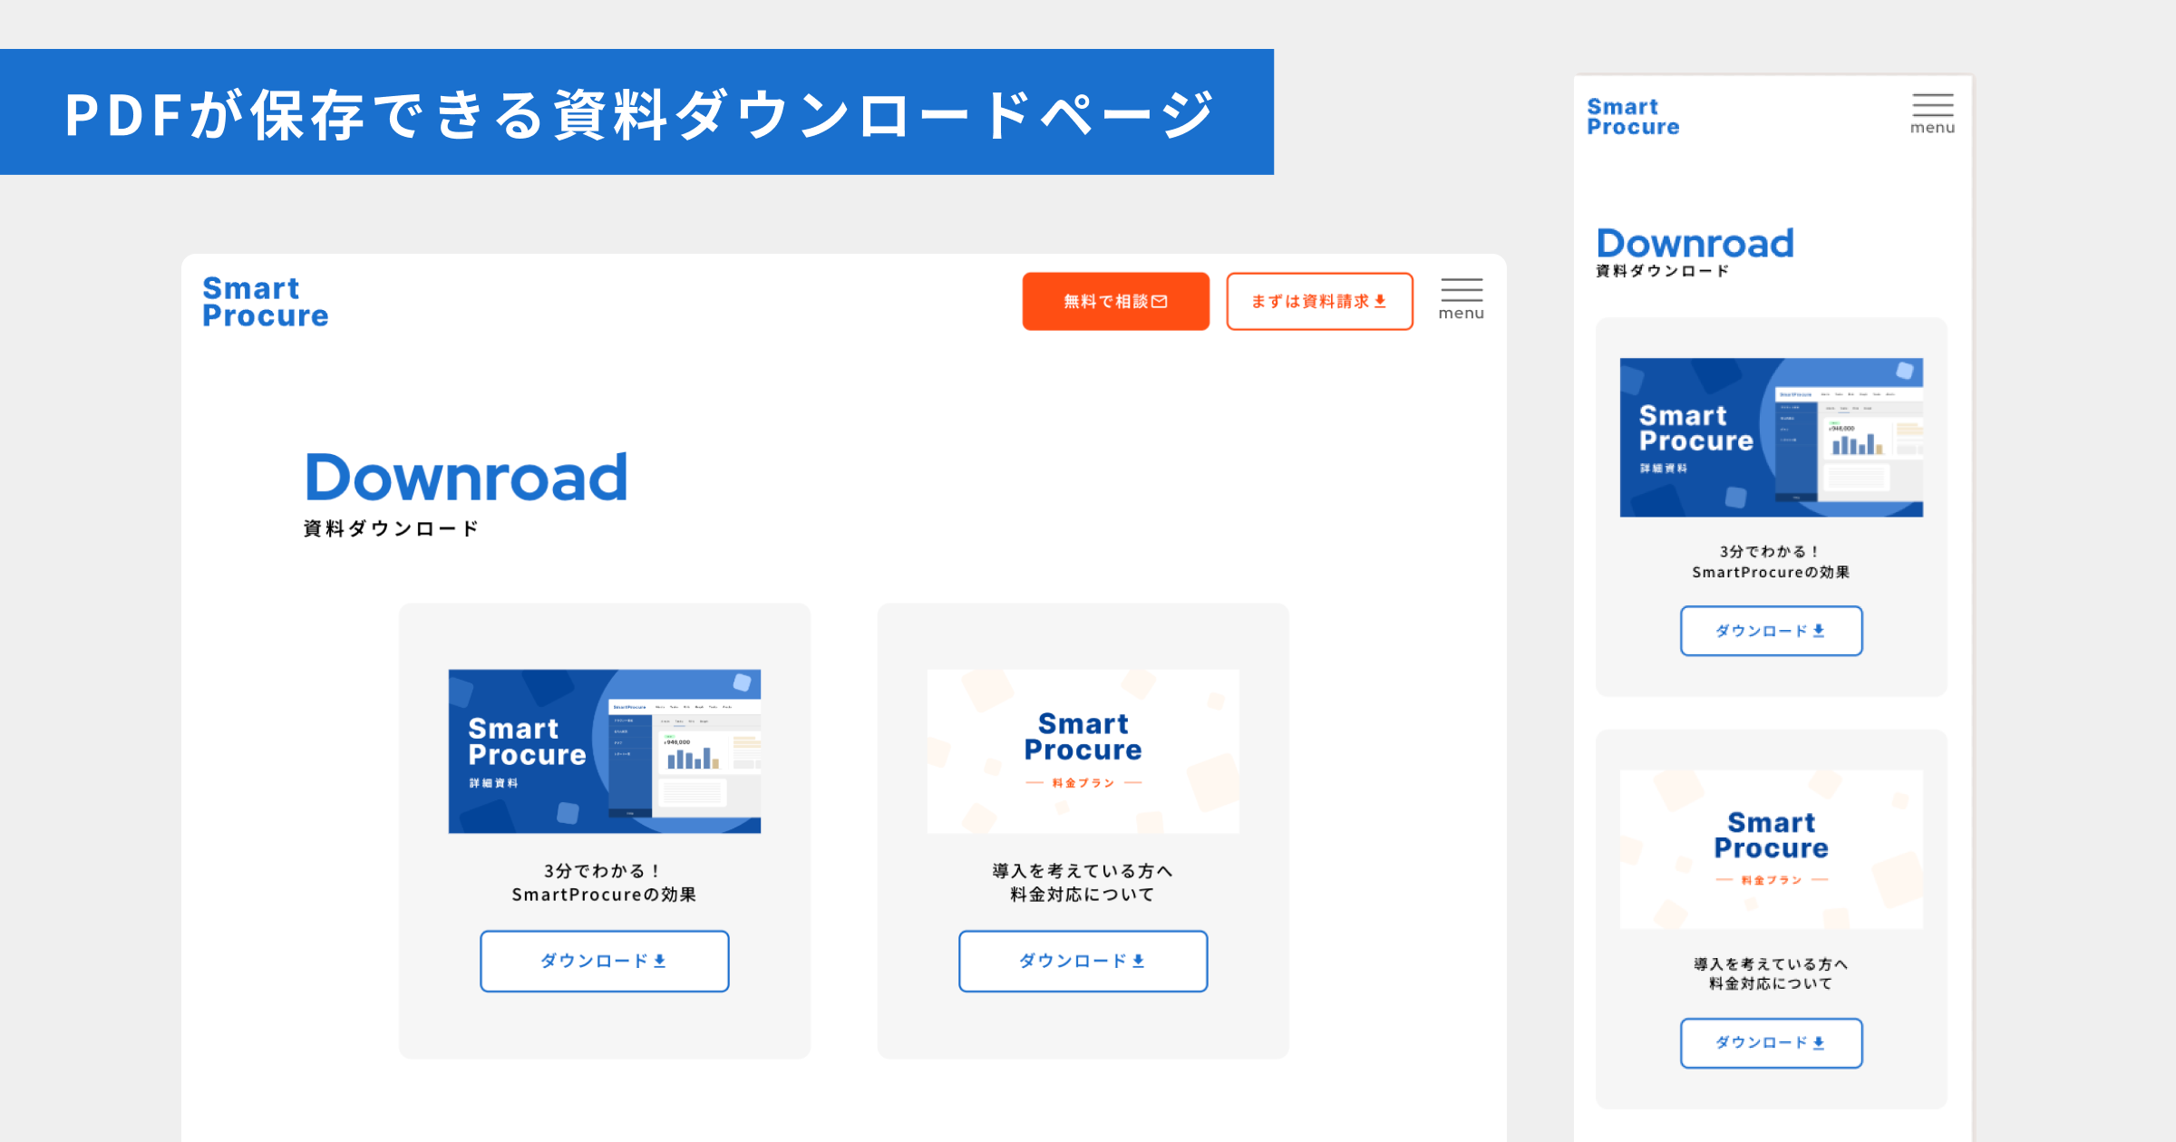Click the Smart Procure logo in desktop header
Viewport: 2176px width, 1142px height.
point(265,302)
